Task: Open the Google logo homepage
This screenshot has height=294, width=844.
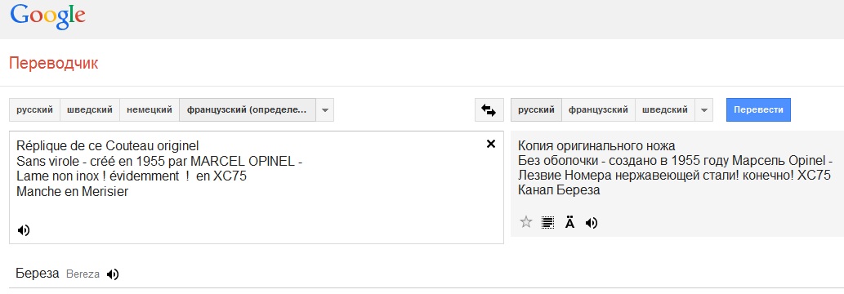Action: click(x=47, y=17)
